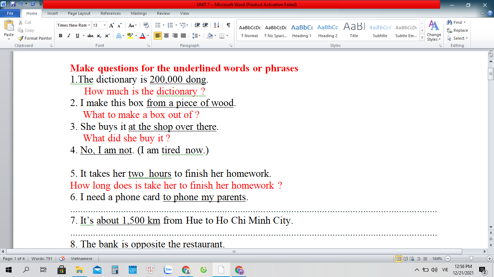Click the zoom slider handle
The width and height of the screenshot is (494, 277).
471,259
